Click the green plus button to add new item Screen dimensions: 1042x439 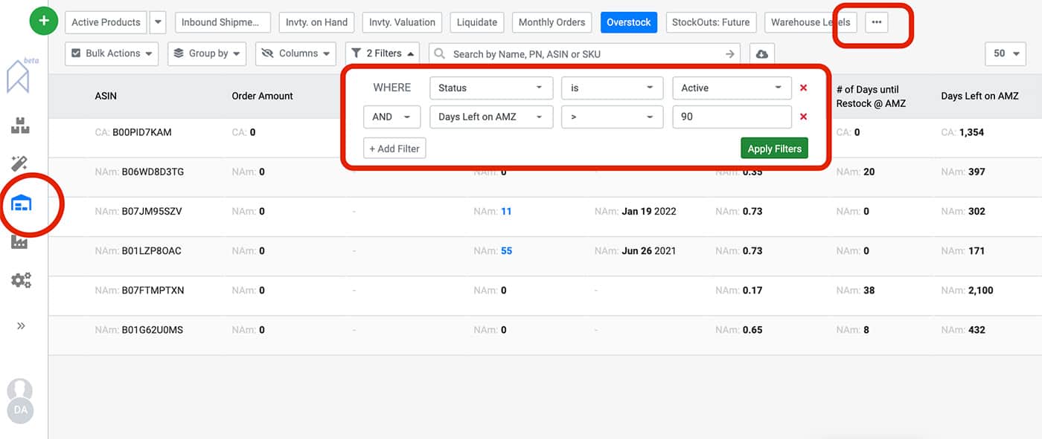pyautogui.click(x=43, y=21)
